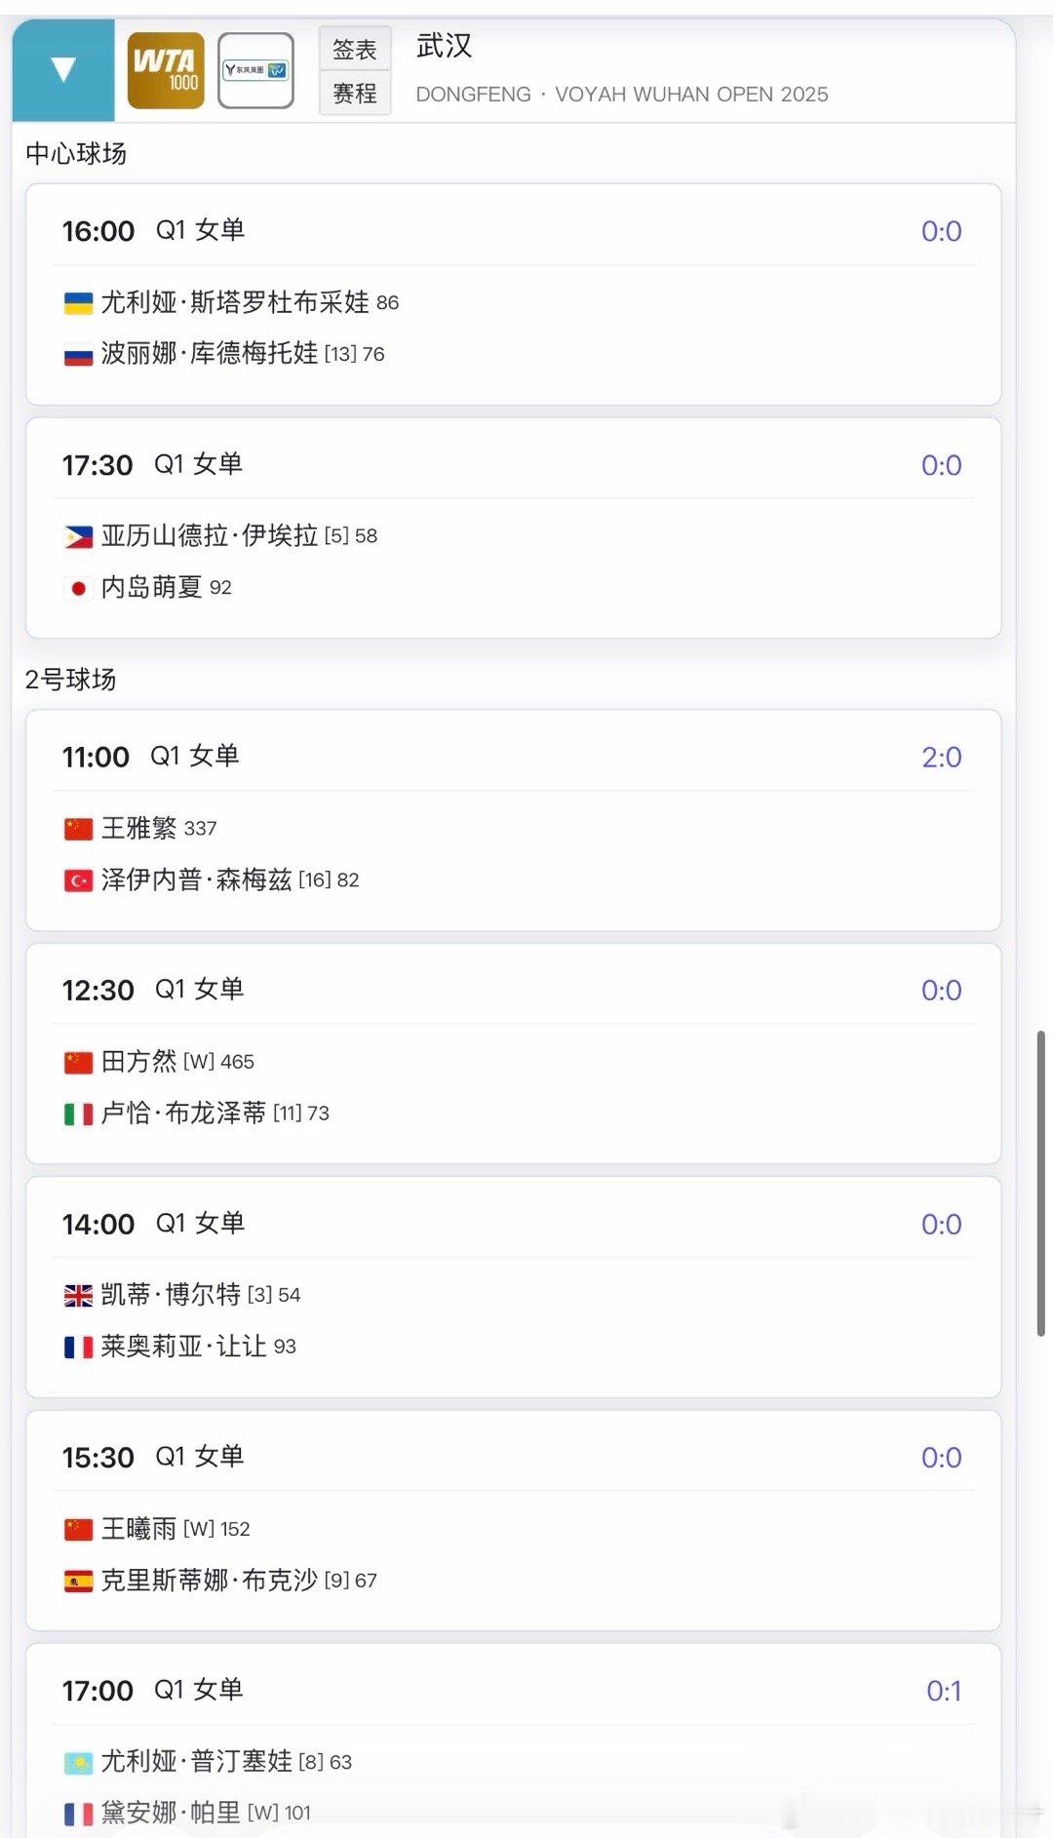
Task: Open the 2:0 score of 王雅繁 match
Action: (941, 757)
